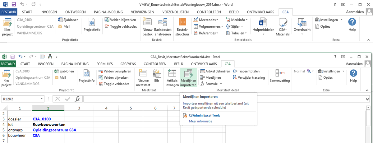The width and height of the screenshot is (373, 143).
Task: Select the cell containing Ruwbouwwerken
Action: (x=48, y=124)
